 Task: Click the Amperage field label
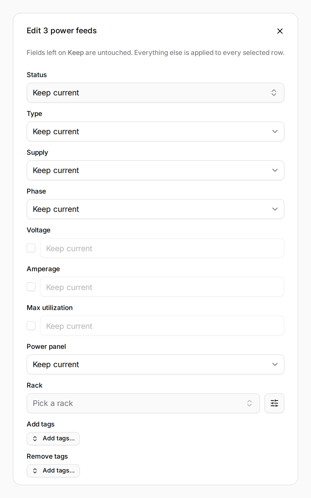click(43, 269)
